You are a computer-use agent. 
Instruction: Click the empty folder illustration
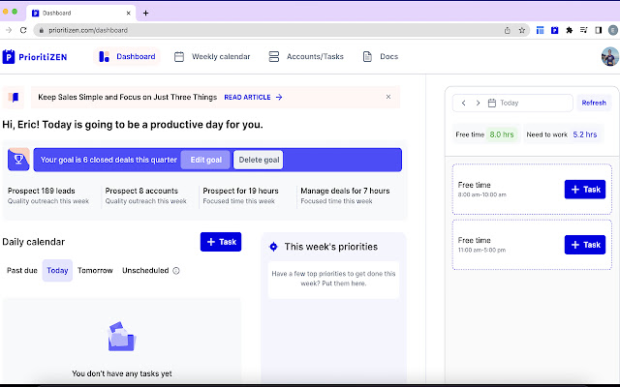(122, 337)
